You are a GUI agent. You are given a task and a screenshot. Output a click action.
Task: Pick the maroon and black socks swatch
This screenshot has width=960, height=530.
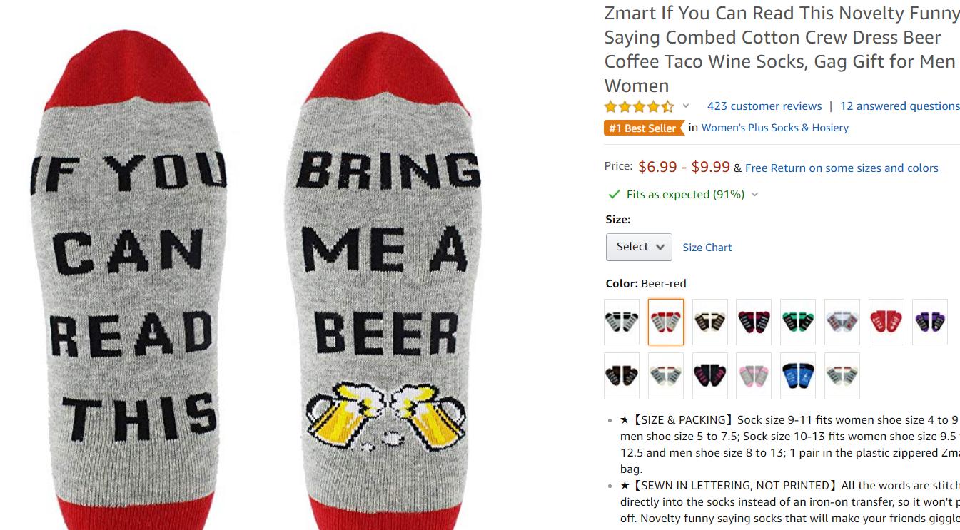tap(754, 322)
